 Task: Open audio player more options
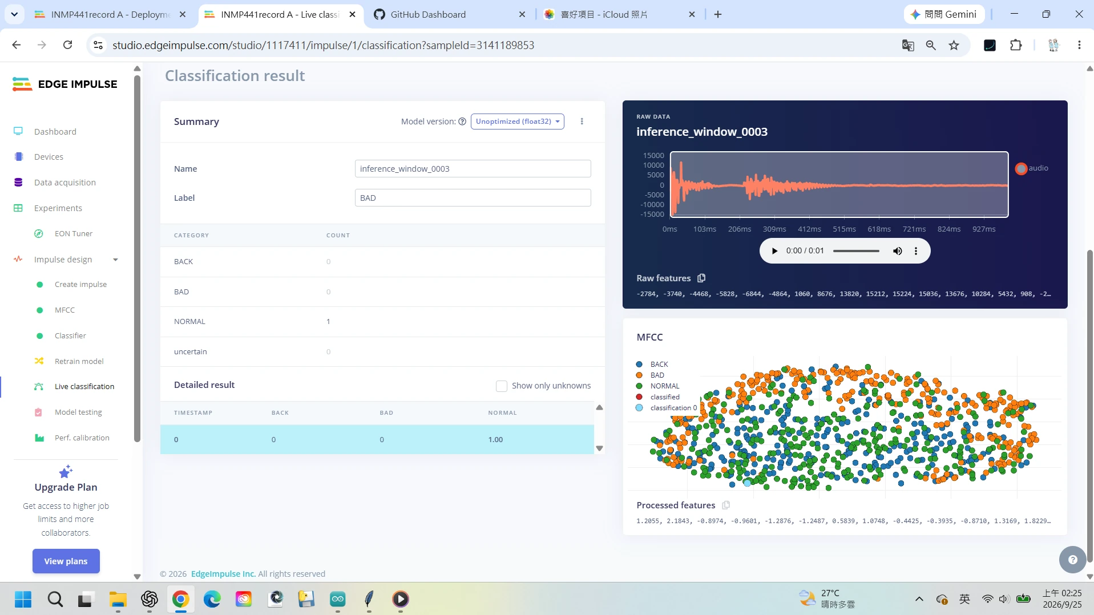915,250
